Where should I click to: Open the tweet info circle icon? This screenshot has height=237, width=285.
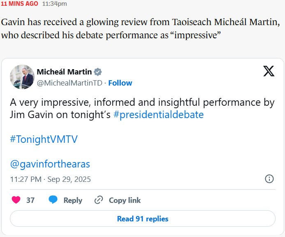269,179
